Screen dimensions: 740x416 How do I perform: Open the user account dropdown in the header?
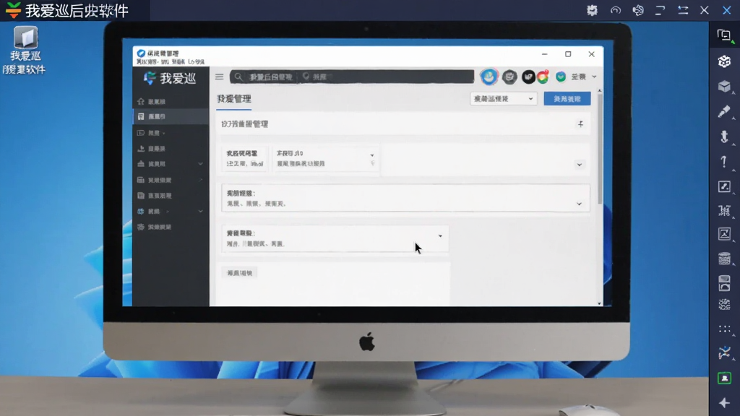pyautogui.click(x=584, y=77)
